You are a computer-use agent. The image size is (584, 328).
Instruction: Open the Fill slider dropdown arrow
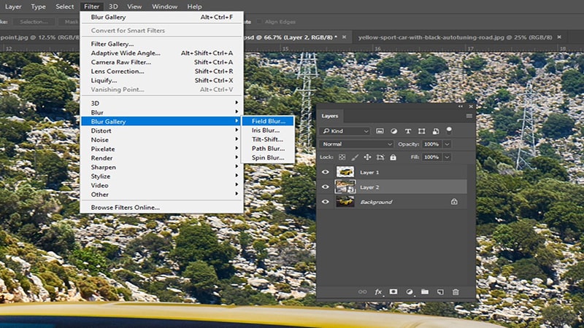pos(447,157)
